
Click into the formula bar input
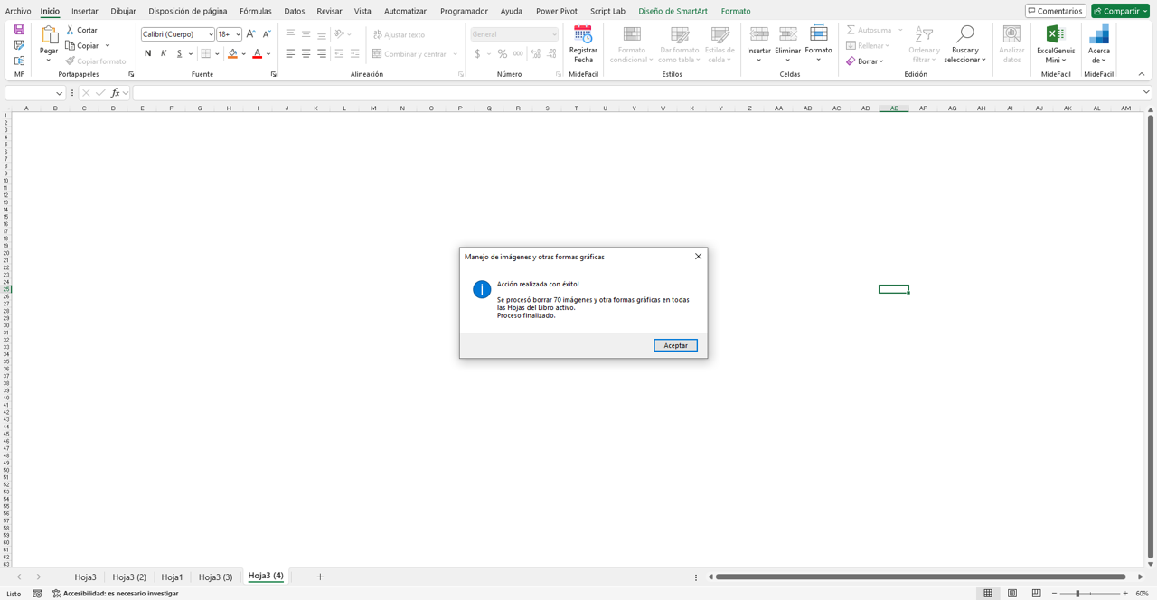633,93
